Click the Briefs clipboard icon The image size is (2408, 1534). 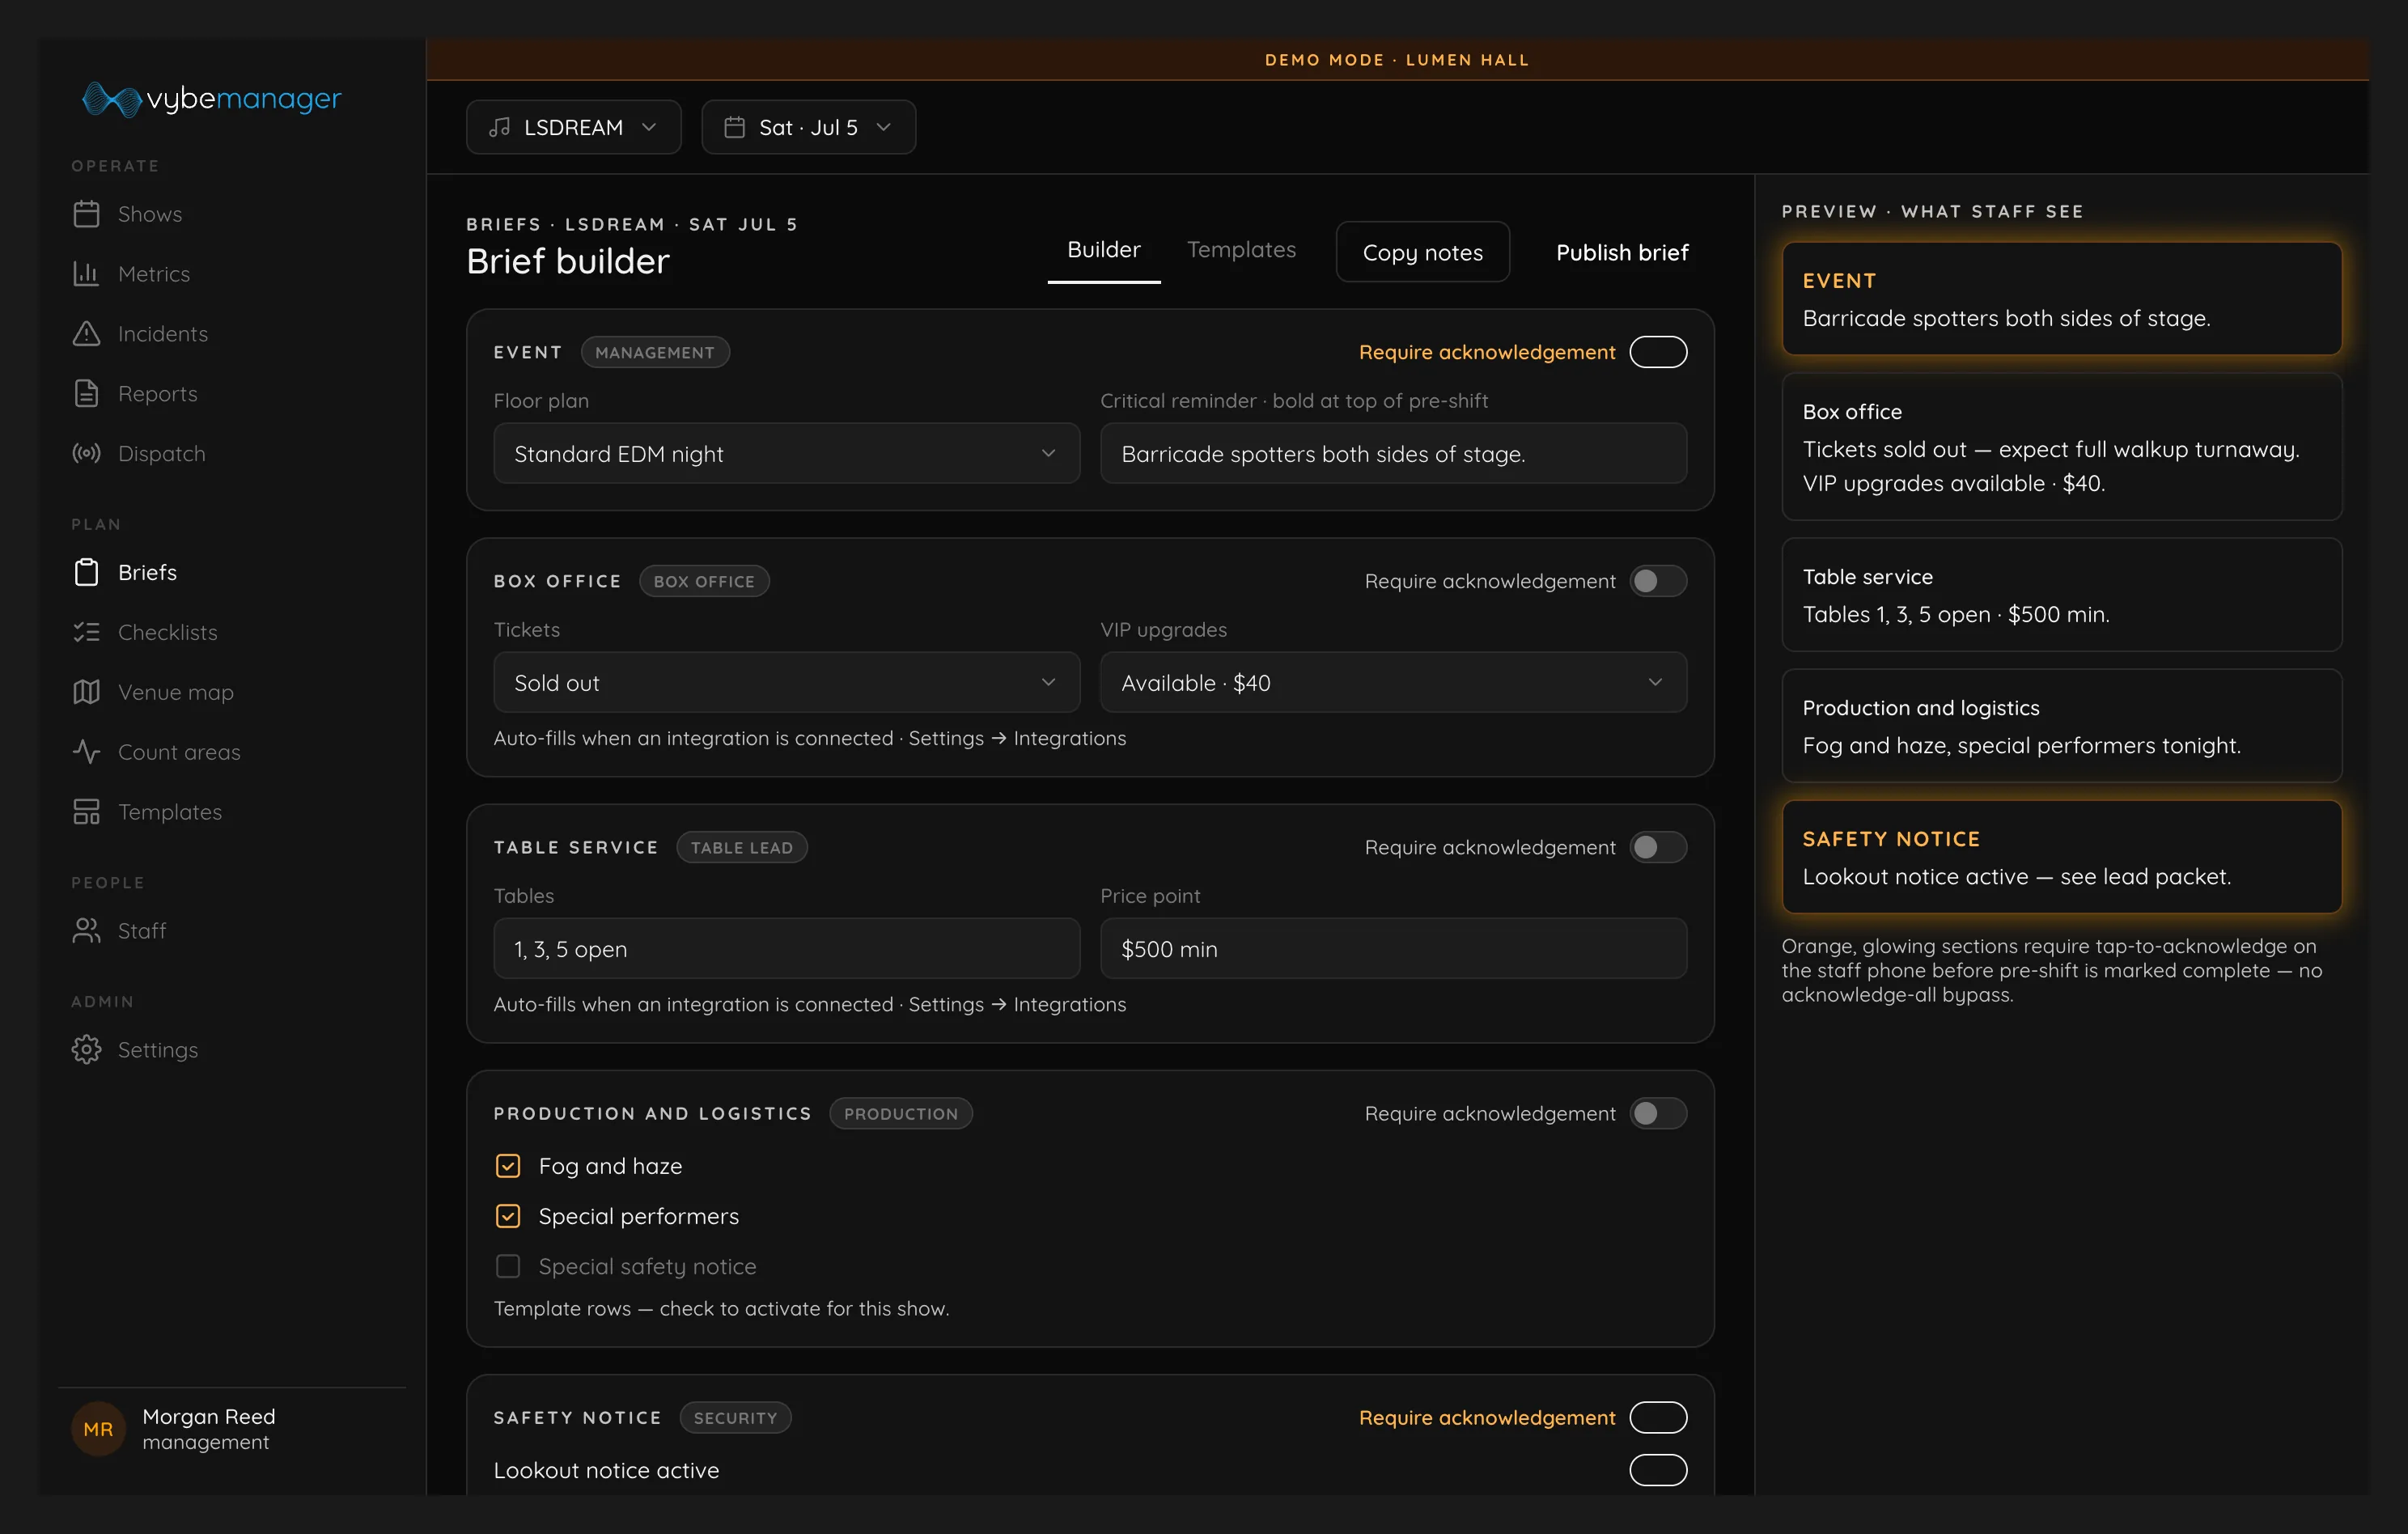(87, 573)
